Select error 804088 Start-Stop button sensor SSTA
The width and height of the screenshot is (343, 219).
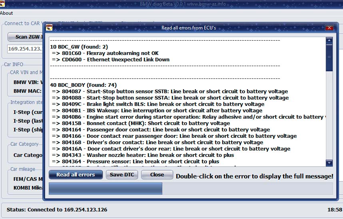coord(170,98)
